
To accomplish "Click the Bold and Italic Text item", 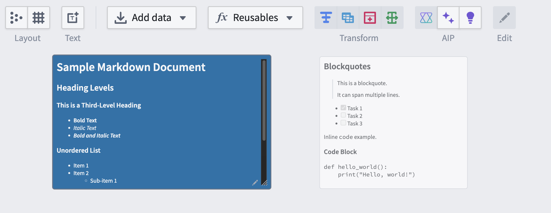I will (97, 135).
